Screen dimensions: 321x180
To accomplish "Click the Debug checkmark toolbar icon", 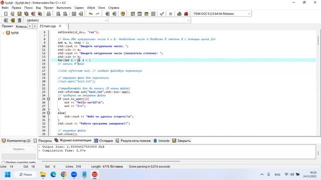I will point(162,13).
